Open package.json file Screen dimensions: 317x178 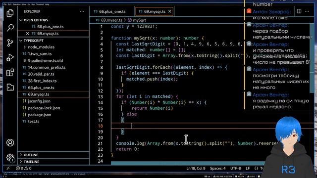click(x=53, y=115)
